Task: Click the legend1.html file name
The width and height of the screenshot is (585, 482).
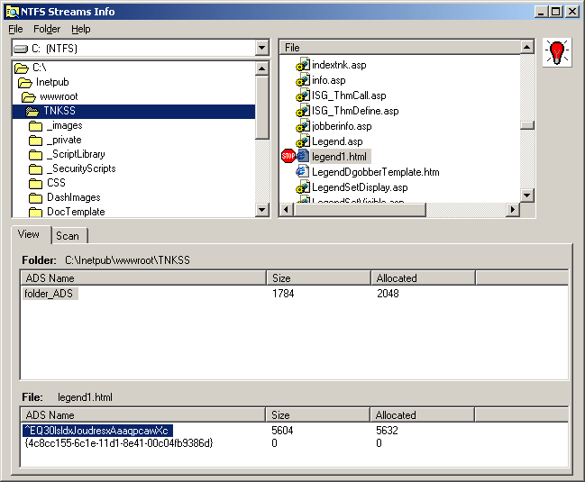Action: click(340, 157)
